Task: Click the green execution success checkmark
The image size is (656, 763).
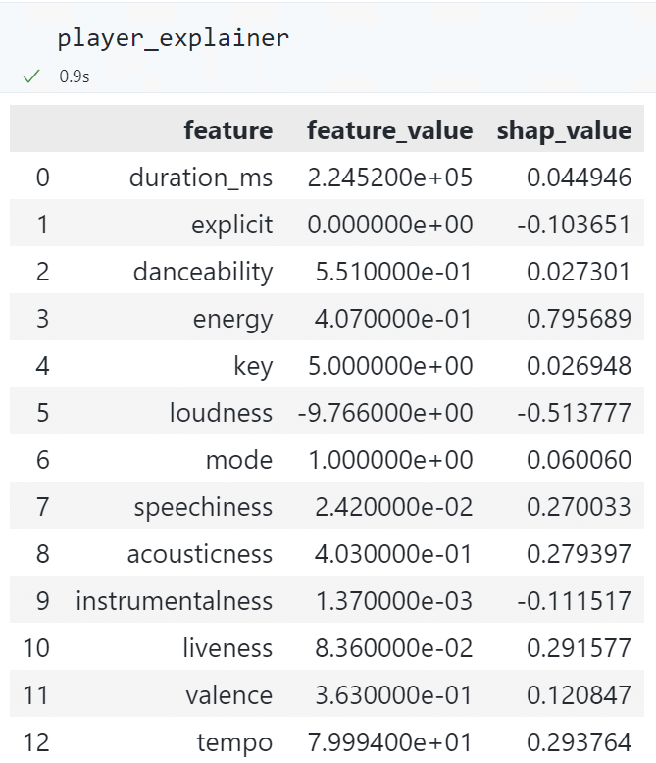Action: tap(32, 76)
